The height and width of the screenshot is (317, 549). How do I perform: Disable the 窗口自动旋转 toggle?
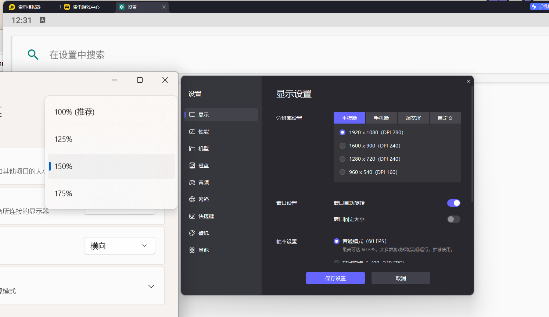pos(453,203)
